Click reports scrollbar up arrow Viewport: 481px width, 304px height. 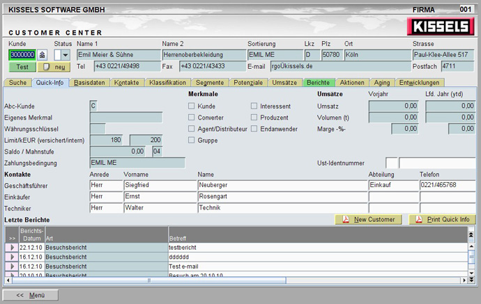click(x=471, y=246)
